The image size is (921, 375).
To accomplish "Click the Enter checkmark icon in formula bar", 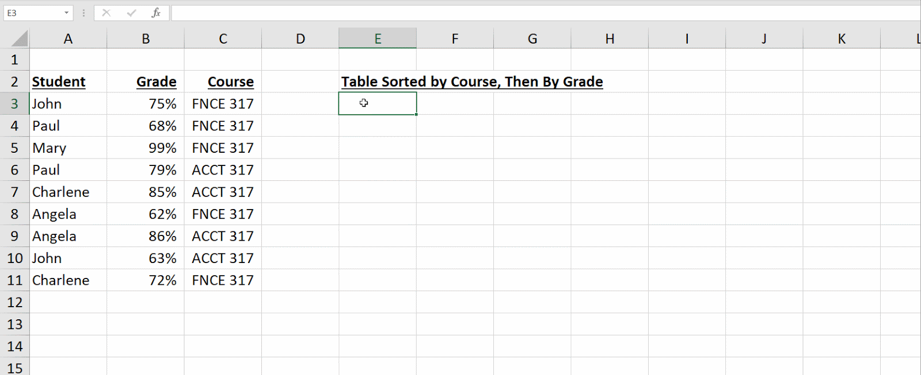I will point(131,13).
